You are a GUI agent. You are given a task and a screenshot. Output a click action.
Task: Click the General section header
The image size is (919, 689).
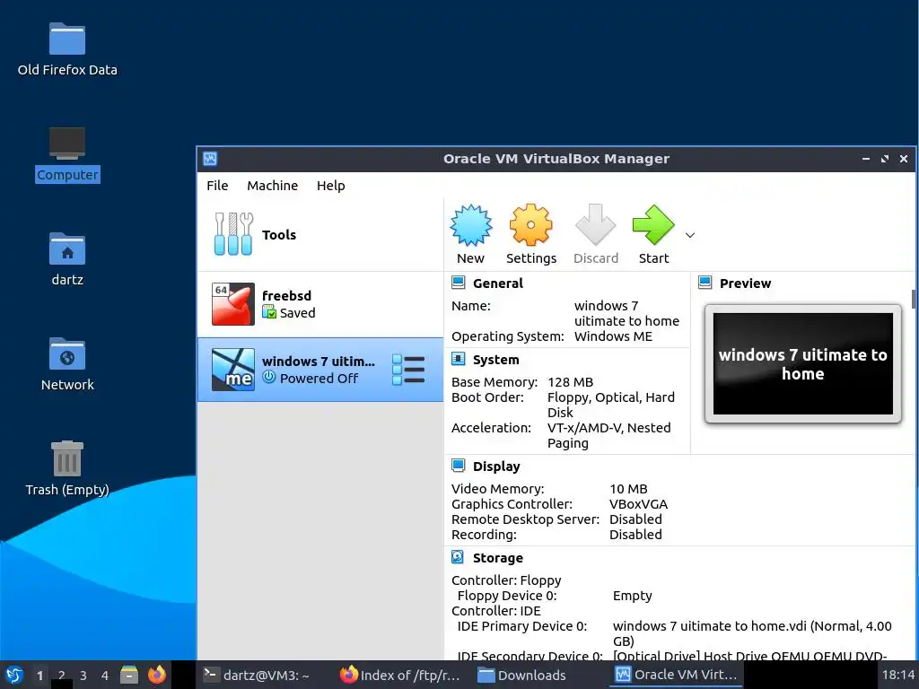point(498,283)
